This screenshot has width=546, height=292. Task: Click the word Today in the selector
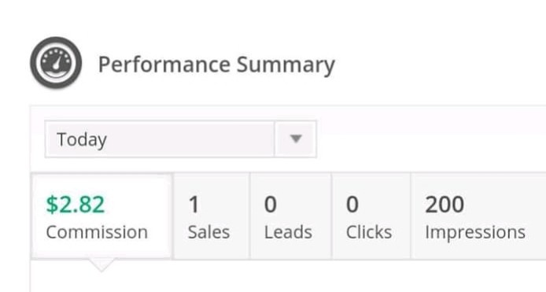[82, 140]
